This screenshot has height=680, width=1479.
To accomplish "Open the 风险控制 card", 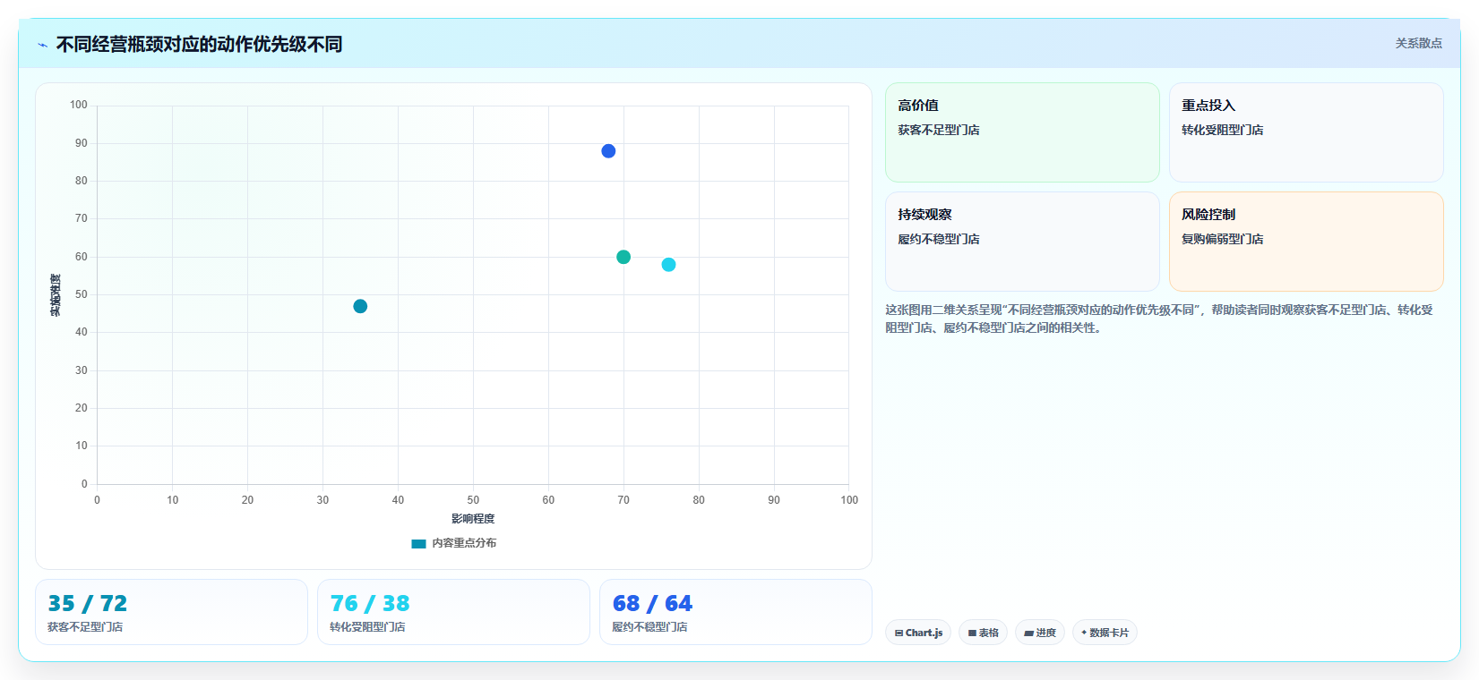I will pos(1306,242).
